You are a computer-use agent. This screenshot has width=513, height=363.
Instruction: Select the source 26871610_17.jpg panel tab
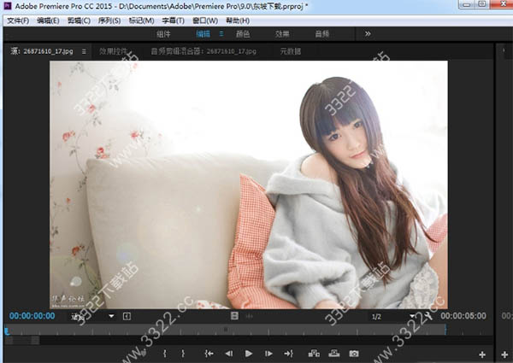[x=42, y=51]
